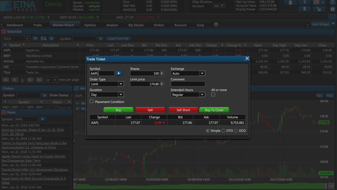Click the share watchlist icon

(x=44, y=39)
